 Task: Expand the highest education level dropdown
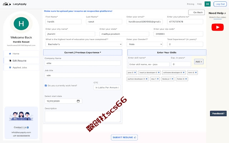point(84,44)
